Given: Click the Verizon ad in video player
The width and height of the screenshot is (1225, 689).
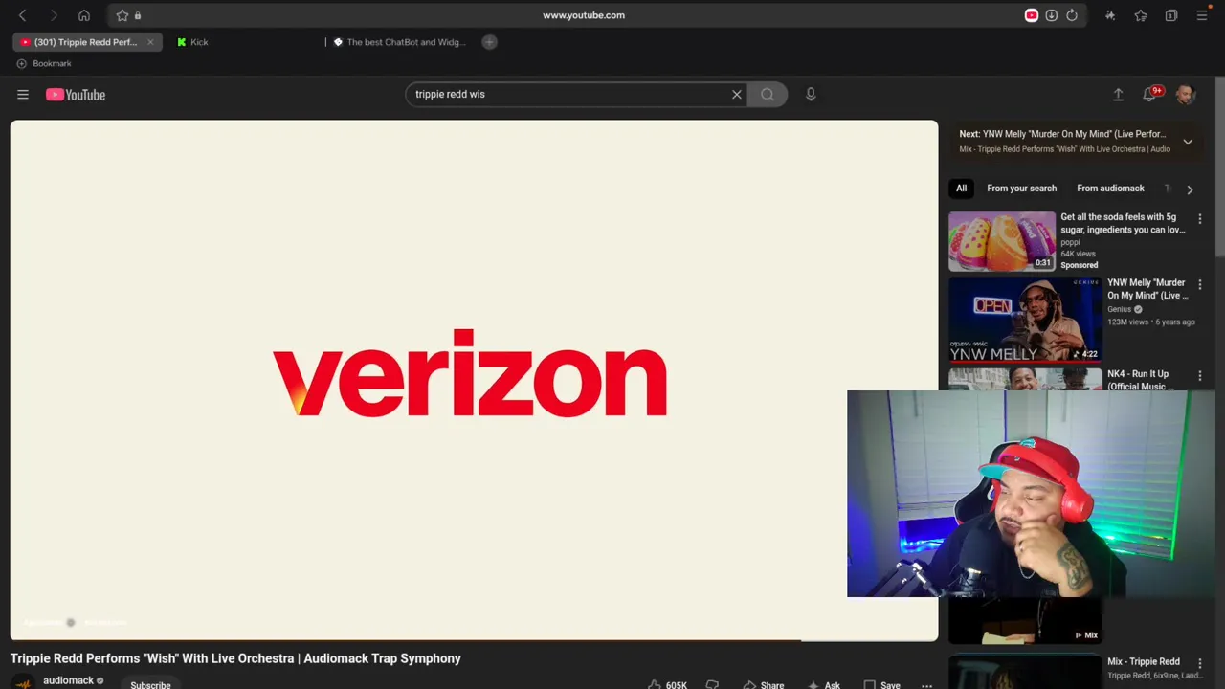Looking at the screenshot, I should 474,379.
